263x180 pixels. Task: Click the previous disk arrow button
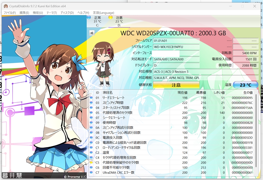click(x=92, y=33)
